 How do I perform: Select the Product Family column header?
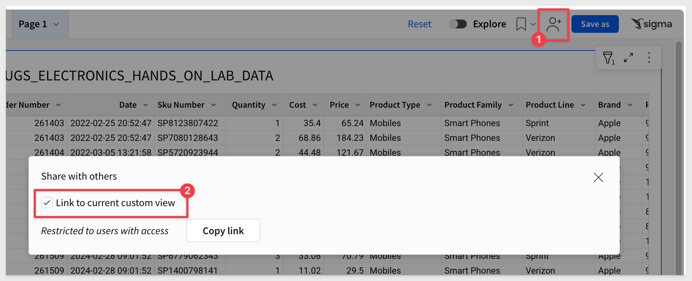point(473,105)
